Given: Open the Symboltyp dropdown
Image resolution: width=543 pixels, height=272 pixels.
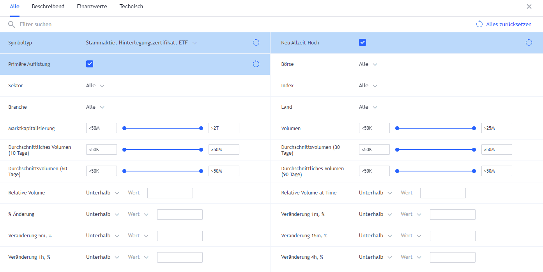Looking at the screenshot, I should 141,43.
